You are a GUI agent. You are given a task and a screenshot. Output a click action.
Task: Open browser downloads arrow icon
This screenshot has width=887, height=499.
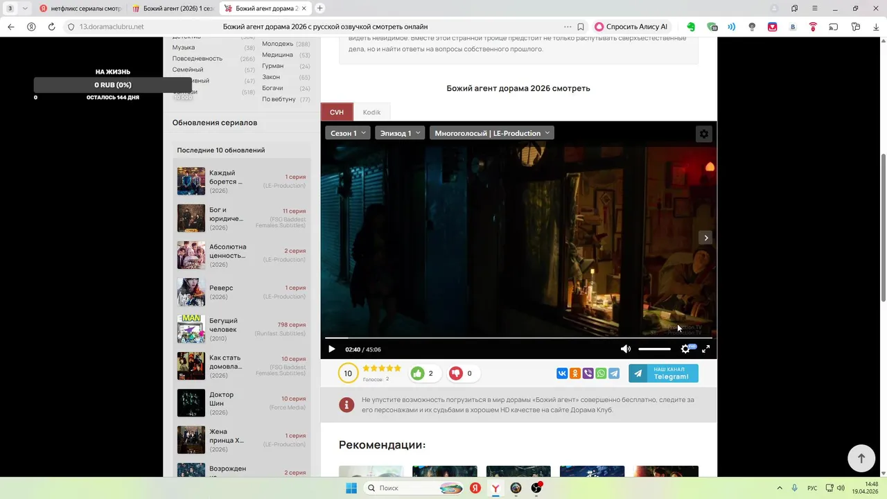point(876,27)
